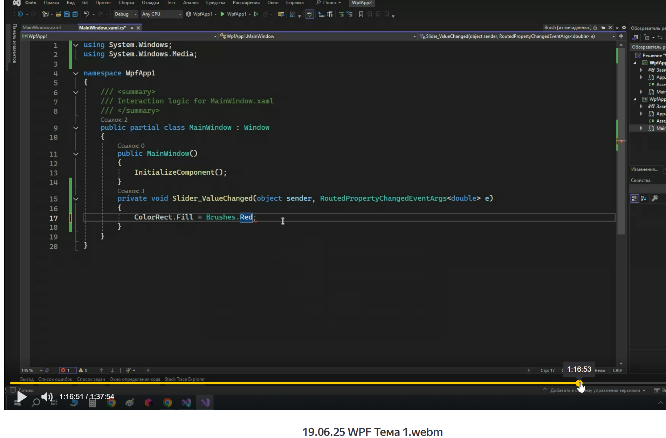Screen dimensions: 666x438
Task: Open the Stack Trace Explorer tab
Action: pyautogui.click(x=185, y=379)
